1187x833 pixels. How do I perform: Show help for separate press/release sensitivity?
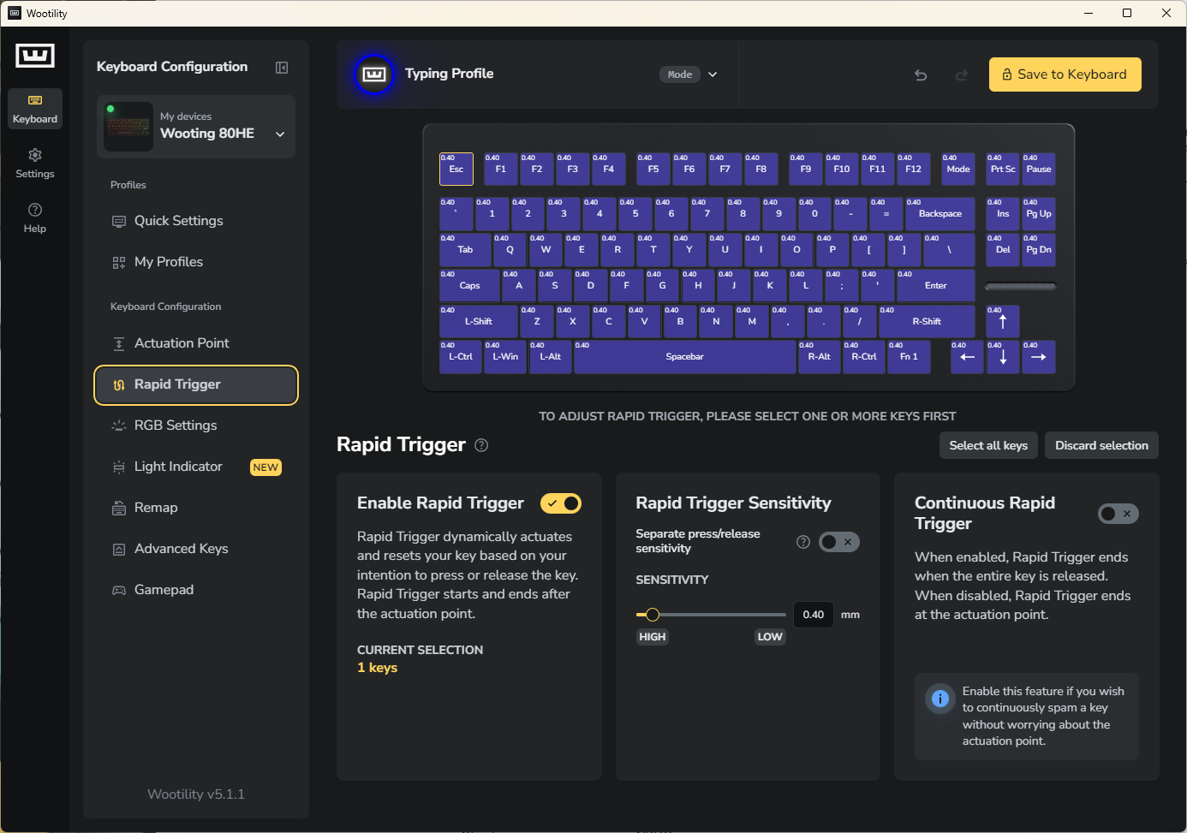(803, 542)
